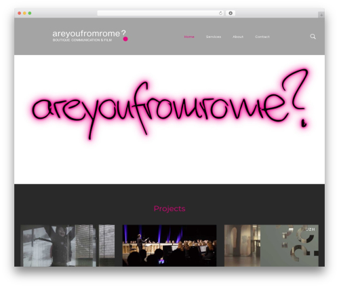Open the UZH project thumbnail
Image resolution: width=339 pixels, height=287 pixels.
click(x=271, y=246)
